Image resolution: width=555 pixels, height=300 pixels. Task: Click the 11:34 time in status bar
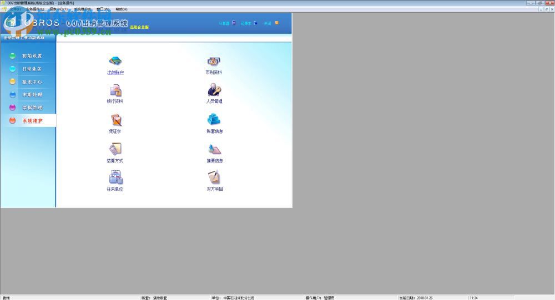[473, 298]
